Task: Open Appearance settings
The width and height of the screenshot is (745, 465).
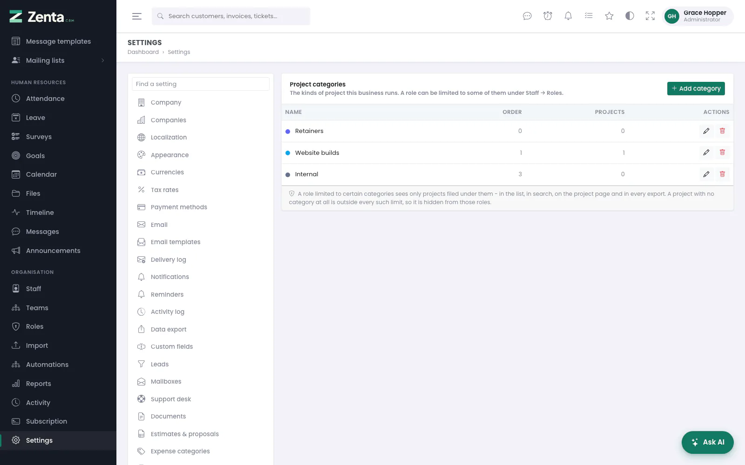Action: click(x=201, y=155)
